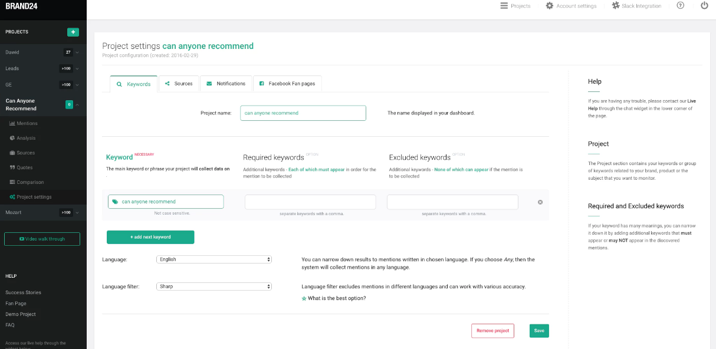Screen dimensions: 716x349
Task: Switch to the Sources tab
Action: tap(179, 84)
